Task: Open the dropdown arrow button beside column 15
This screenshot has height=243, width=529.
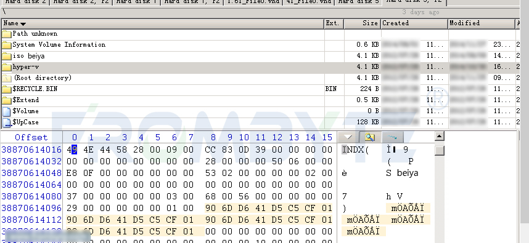Action: pyautogui.click(x=348, y=137)
